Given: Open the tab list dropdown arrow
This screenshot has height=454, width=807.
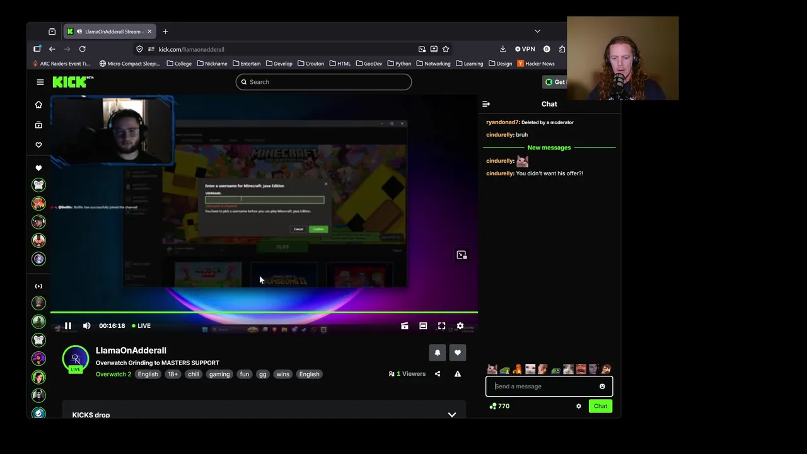Looking at the screenshot, I should (537, 32).
